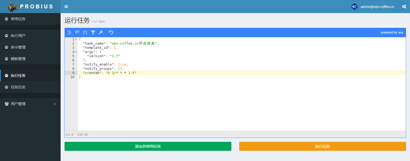Toggle the sidebar with the hamburger icon

click(66, 7)
